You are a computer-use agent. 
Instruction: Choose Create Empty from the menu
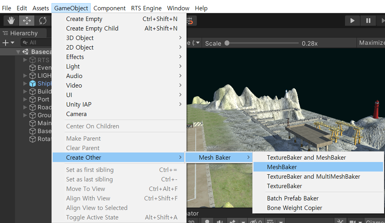[x=119, y=19]
